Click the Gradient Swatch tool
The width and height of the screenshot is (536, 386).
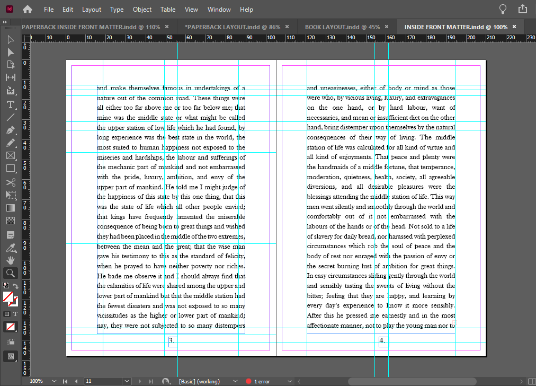click(x=10, y=208)
